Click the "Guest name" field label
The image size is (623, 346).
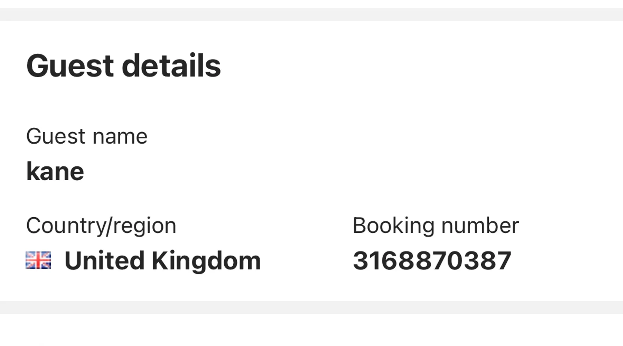click(87, 136)
